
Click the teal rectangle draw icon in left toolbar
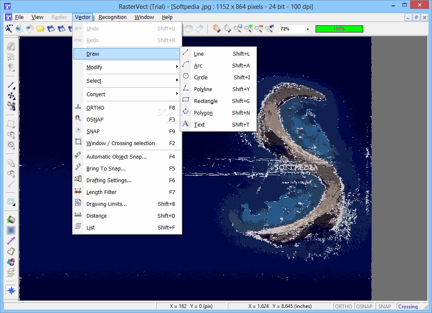tap(11, 202)
